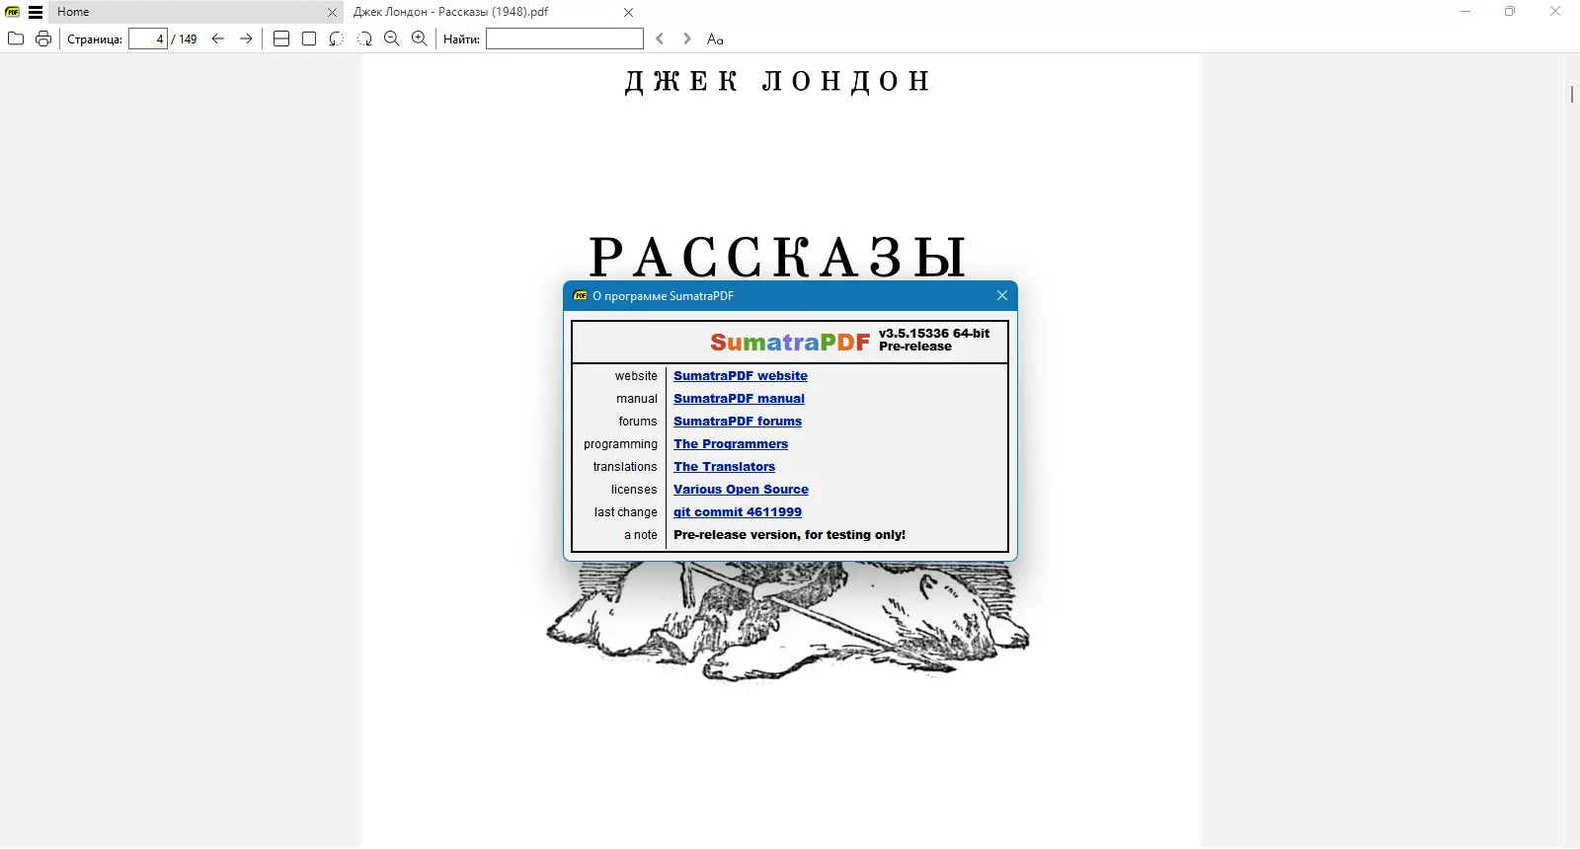1580x849 pixels.
Task: Switch to the Home tab
Action: (x=196, y=12)
